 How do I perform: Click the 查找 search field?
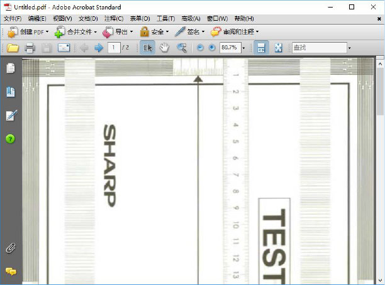pos(319,48)
